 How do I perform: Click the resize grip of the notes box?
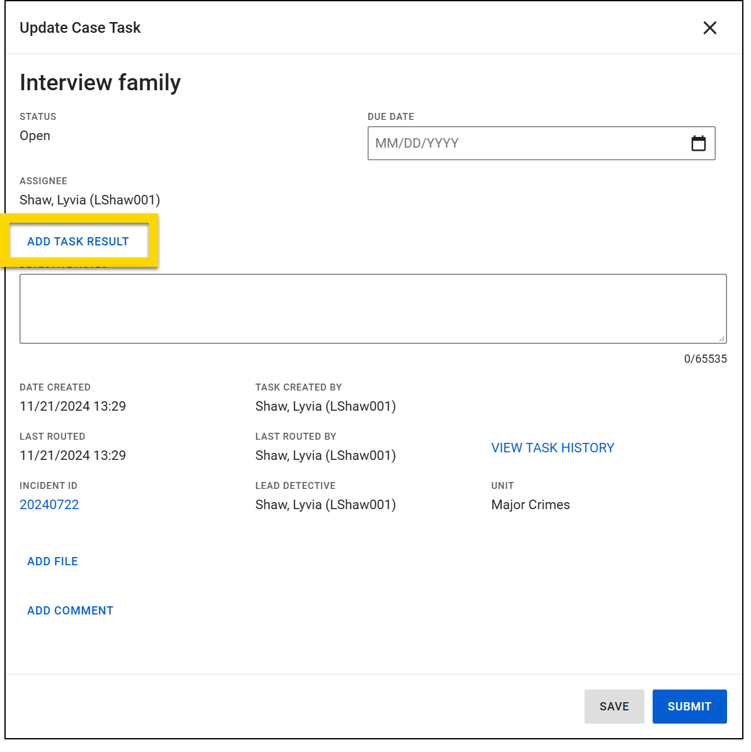(721, 339)
